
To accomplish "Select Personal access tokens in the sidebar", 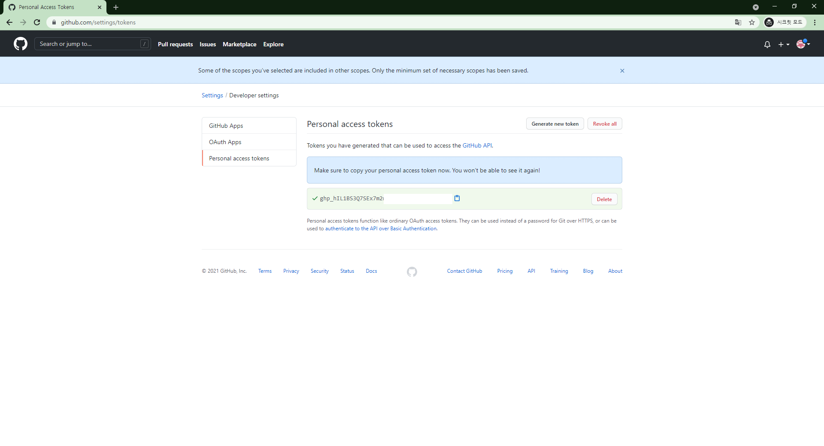I will (x=249, y=158).
